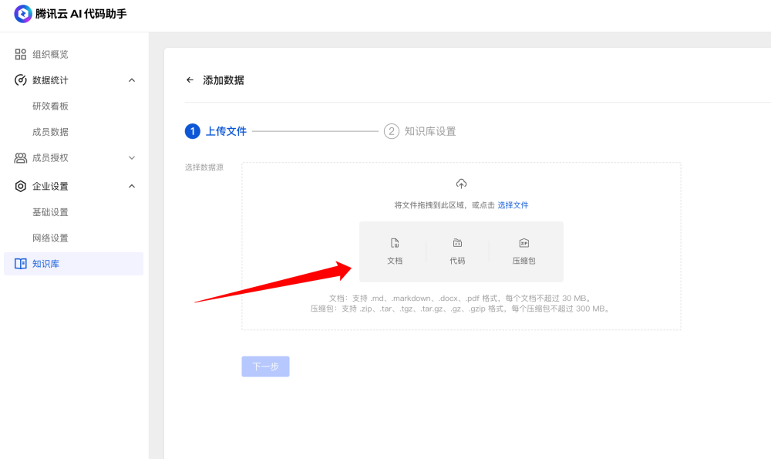This screenshot has width=771, height=459.
Task: Collapse the 企业设置 section
Action: 131,186
